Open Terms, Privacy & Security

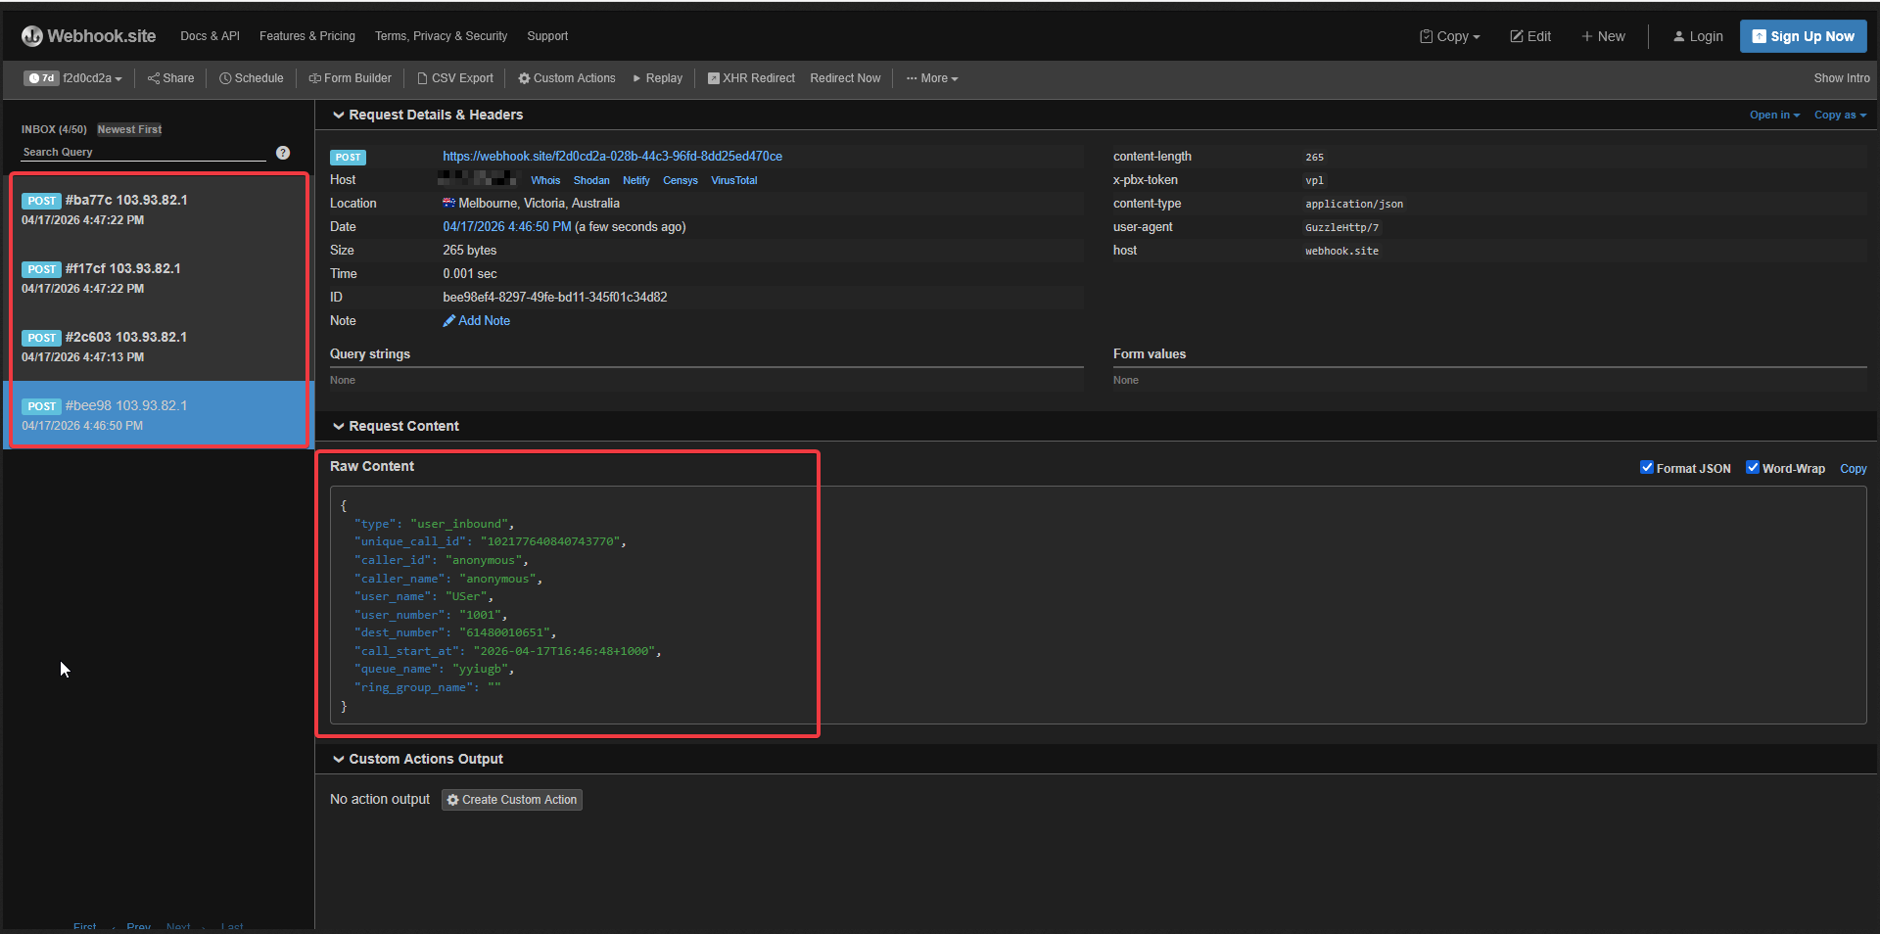click(441, 36)
